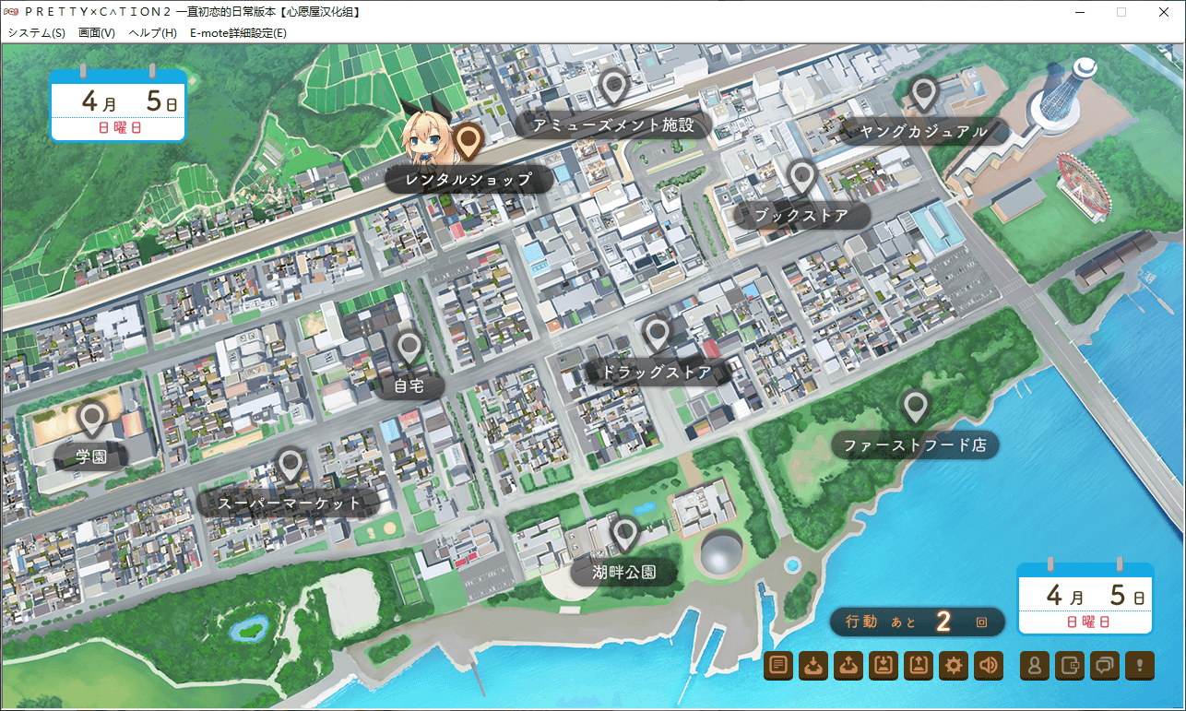This screenshot has height=711, width=1186.
Task: Click the load game icon
Action: point(848,666)
